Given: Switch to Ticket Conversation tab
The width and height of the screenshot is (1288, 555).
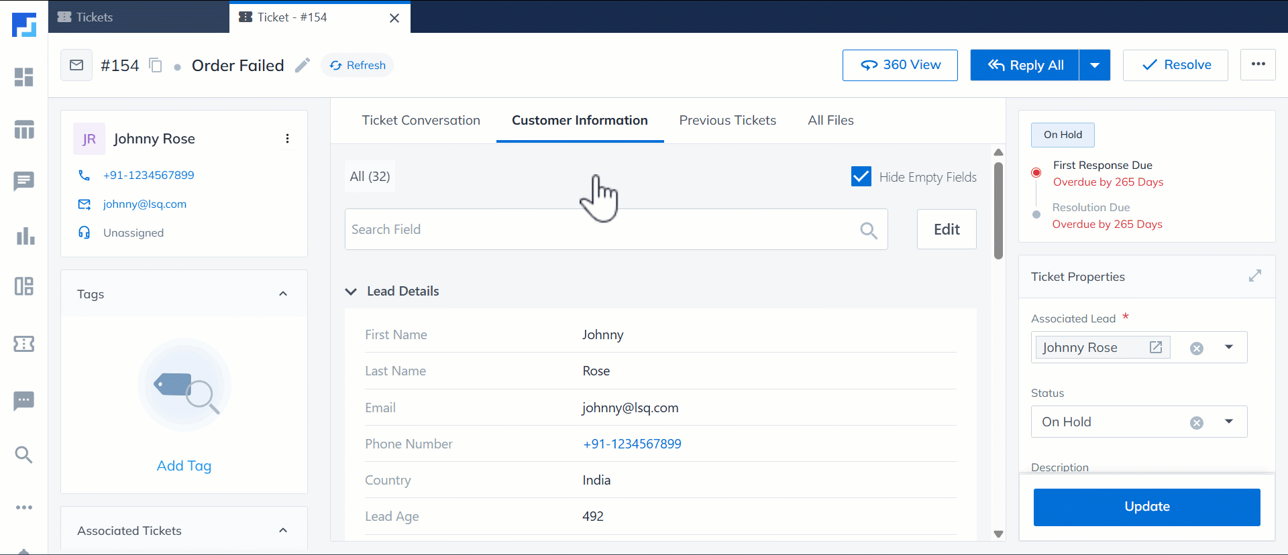Looking at the screenshot, I should click(421, 121).
